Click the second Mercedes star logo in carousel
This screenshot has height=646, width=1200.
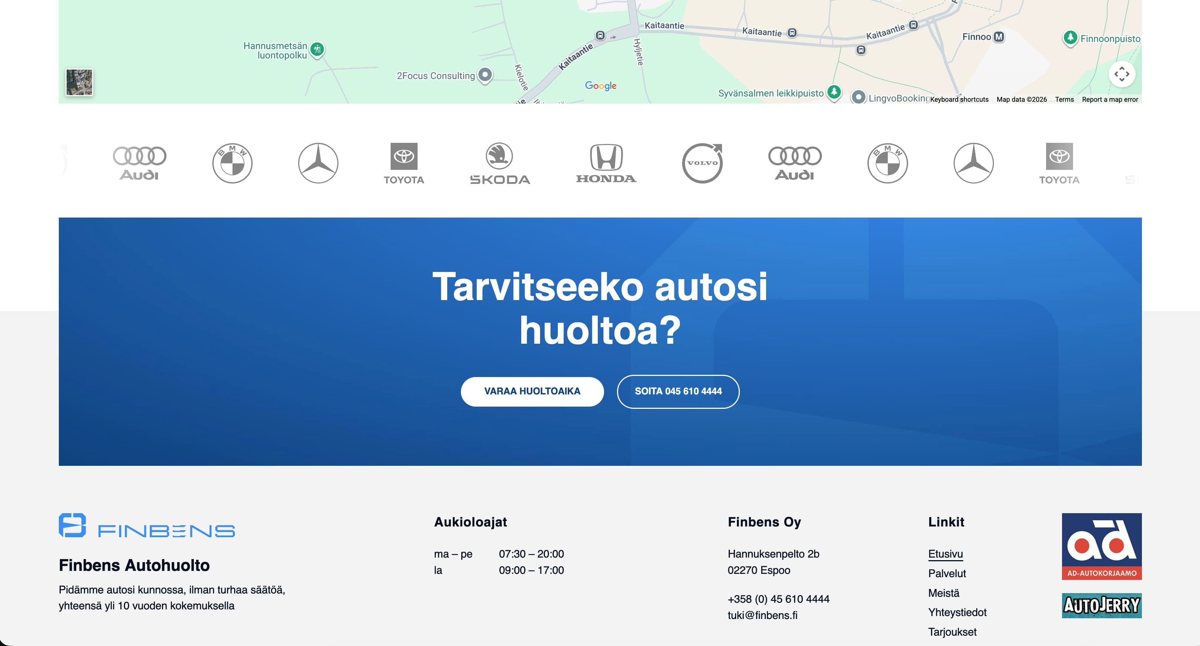(x=974, y=163)
